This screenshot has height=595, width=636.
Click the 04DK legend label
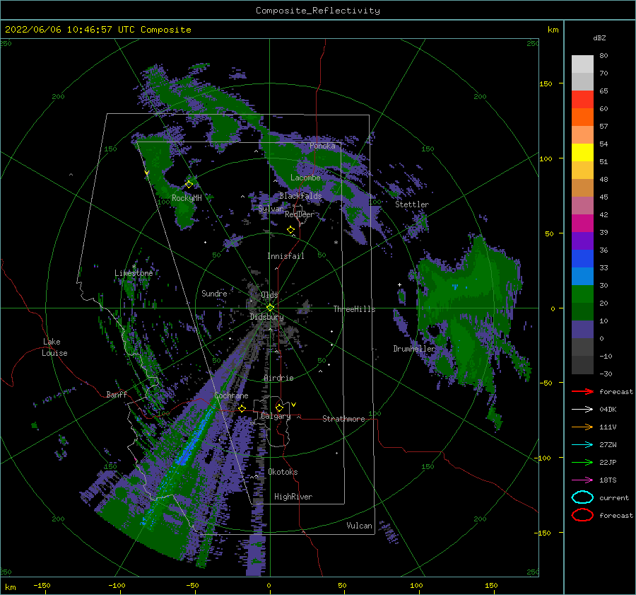coord(608,410)
